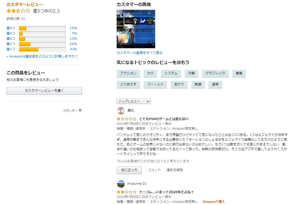View all customer images link
The image size is (296, 205).
(x=139, y=53)
